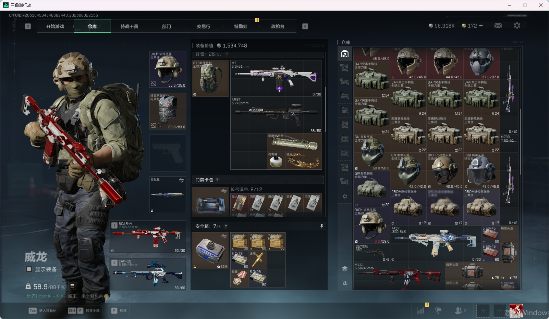
Task: Click the 转移 button
Action: [x=119, y=311]
